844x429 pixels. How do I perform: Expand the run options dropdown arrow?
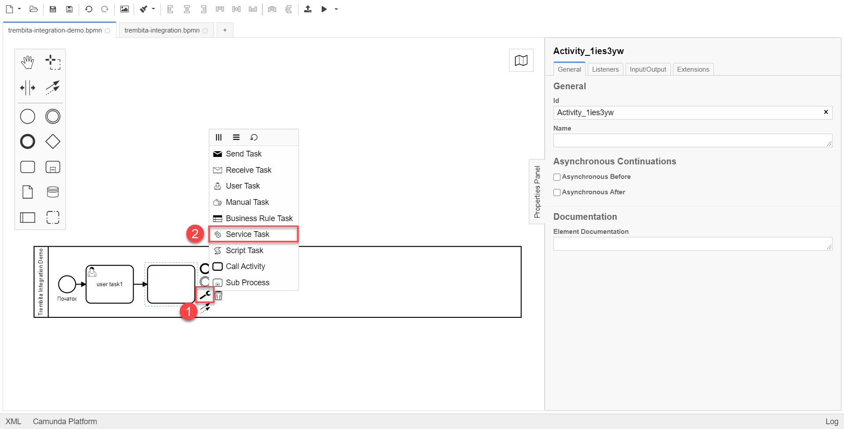point(336,9)
